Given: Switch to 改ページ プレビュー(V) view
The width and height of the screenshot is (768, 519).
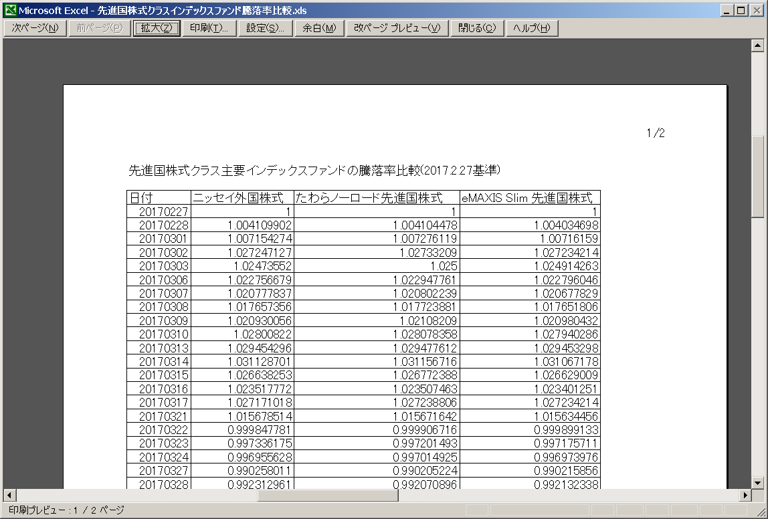Looking at the screenshot, I should pos(397,28).
